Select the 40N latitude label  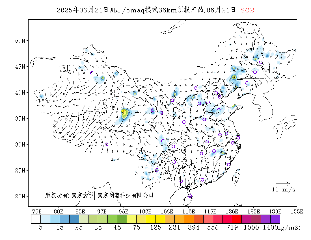20,93
